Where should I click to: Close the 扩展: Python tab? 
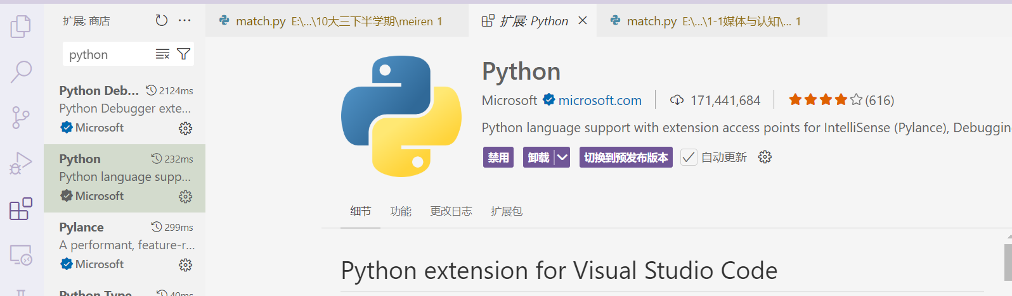(x=583, y=21)
